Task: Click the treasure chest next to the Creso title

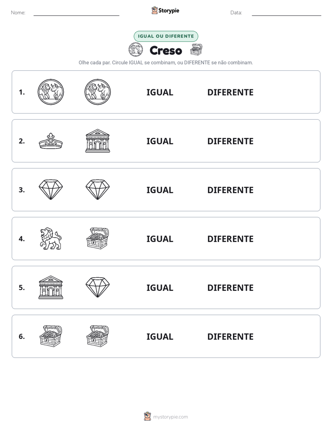Action: (x=196, y=50)
